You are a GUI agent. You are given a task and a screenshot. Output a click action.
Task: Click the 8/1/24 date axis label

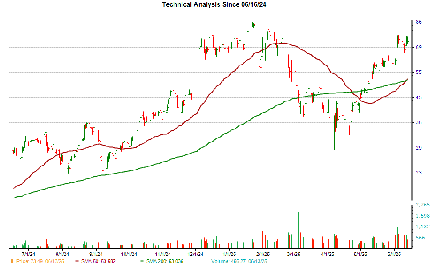[62, 254]
